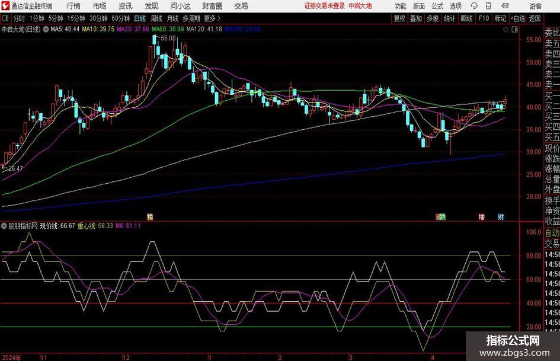This screenshot has height=361, width=560.
Task: Switch to the 周线 weekly tab
Action: point(156,18)
